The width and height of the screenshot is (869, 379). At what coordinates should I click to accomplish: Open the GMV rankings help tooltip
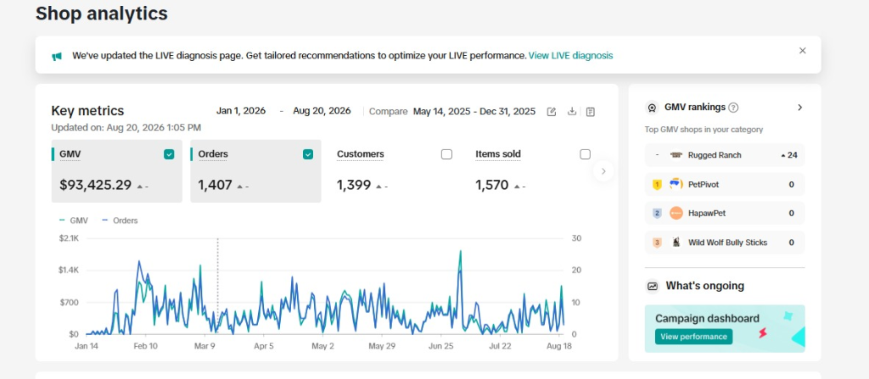(x=733, y=108)
